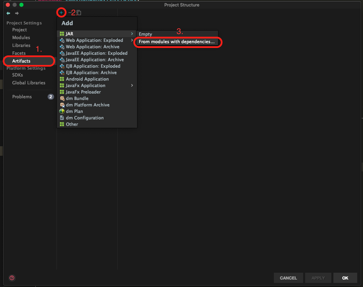Viewport: 363px width, 287px height.
Task: Click the back navigation arrow
Action: (9, 13)
